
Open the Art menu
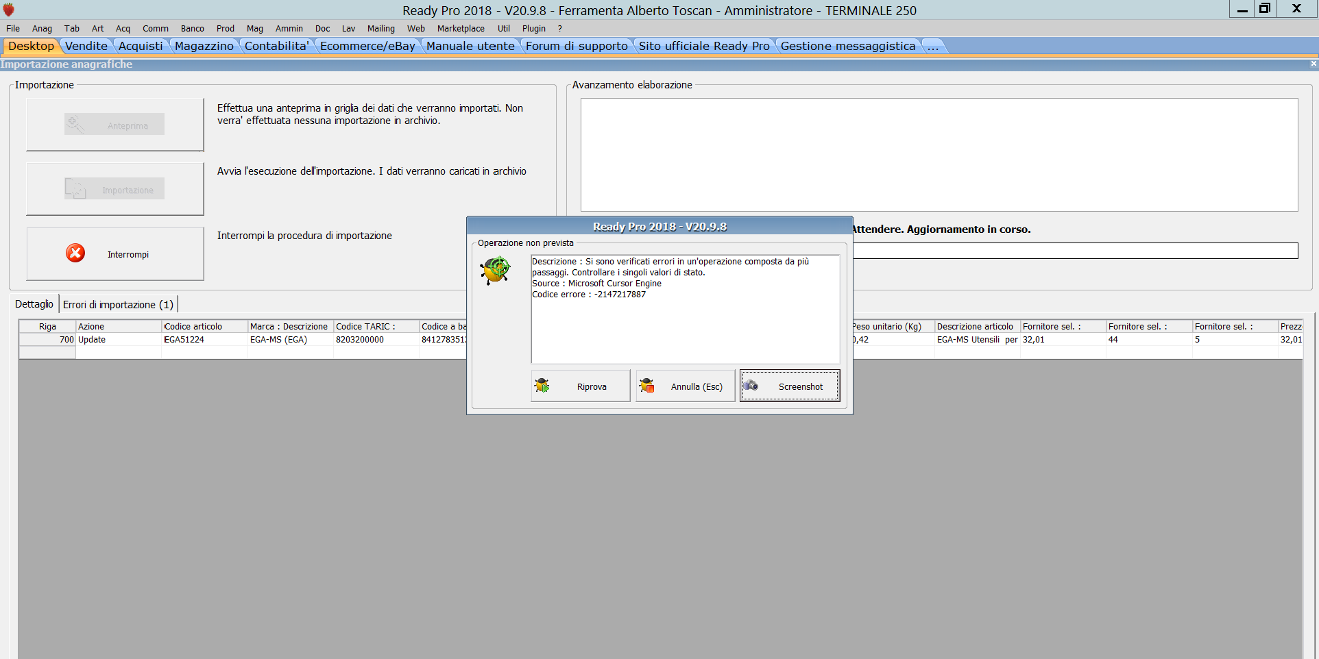click(x=98, y=29)
